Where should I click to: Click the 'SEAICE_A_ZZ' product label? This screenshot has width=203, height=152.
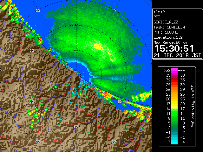point(166,22)
